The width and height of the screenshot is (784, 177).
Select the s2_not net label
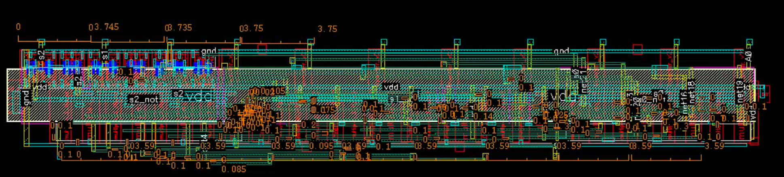point(144,100)
